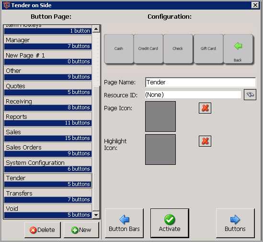Select the Sales Orders page
This screenshot has height=242, width=263.
[x=48, y=150]
